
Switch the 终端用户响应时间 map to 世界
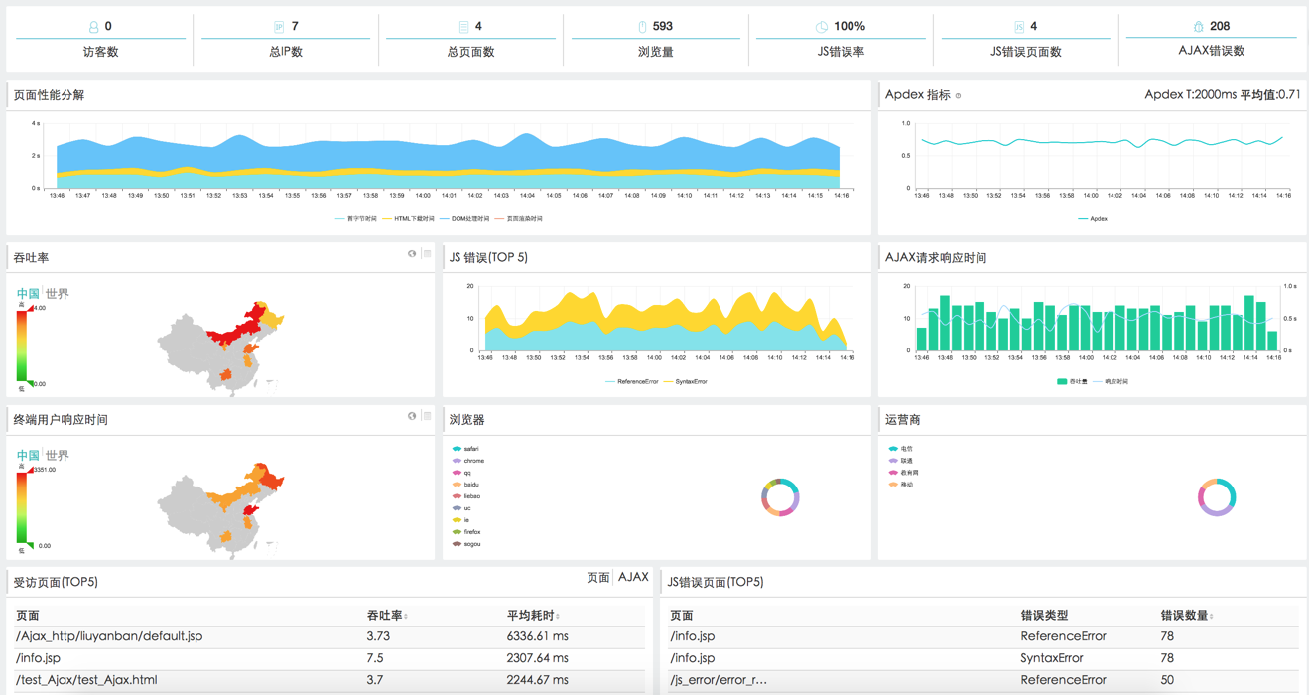pyautogui.click(x=58, y=456)
